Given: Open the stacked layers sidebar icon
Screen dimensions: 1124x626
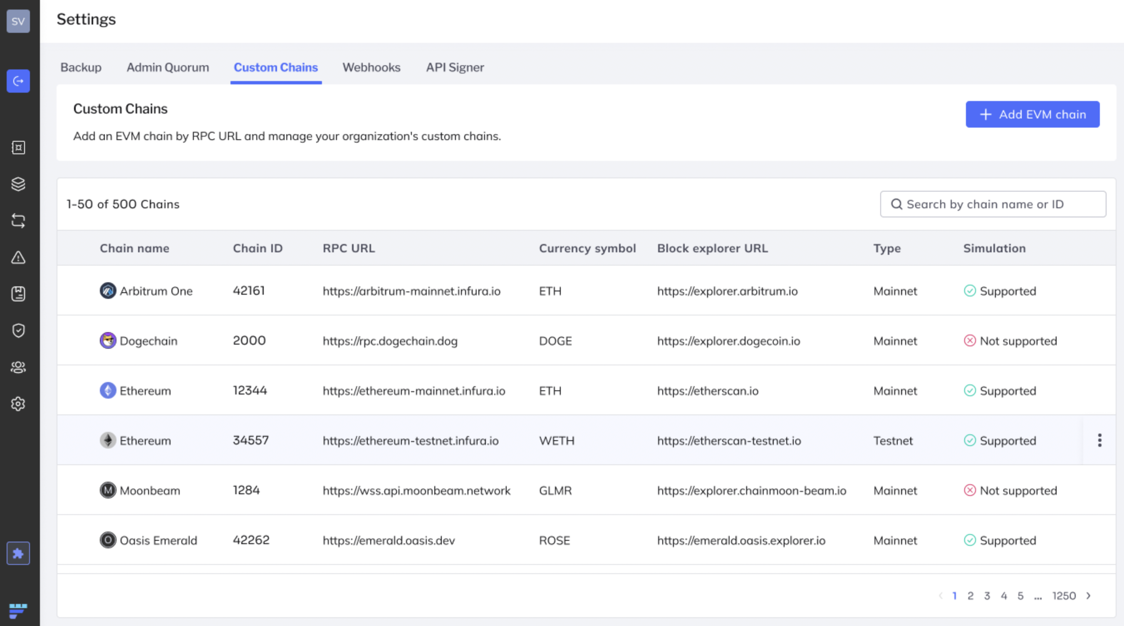Looking at the screenshot, I should 18,184.
